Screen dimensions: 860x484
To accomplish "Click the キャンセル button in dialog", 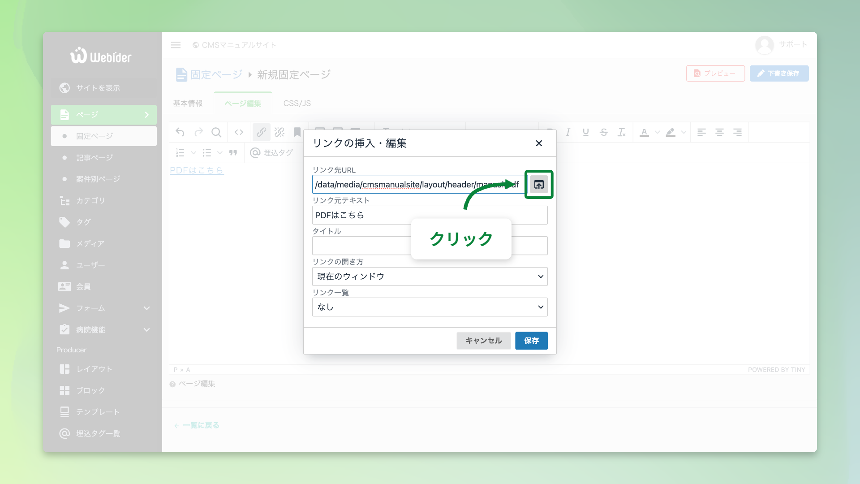I will (x=483, y=341).
